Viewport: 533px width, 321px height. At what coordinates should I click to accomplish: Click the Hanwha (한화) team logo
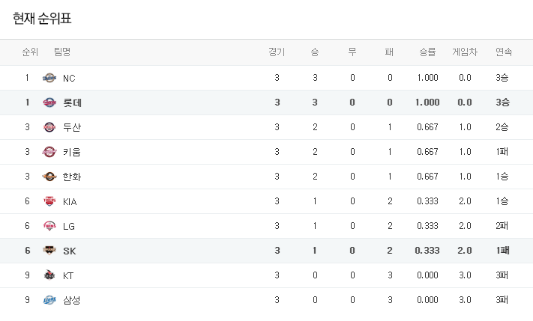coord(49,177)
